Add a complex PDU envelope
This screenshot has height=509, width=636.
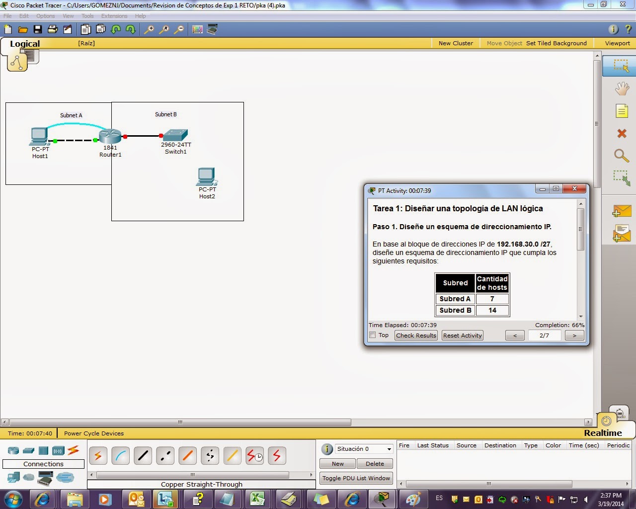pyautogui.click(x=622, y=233)
